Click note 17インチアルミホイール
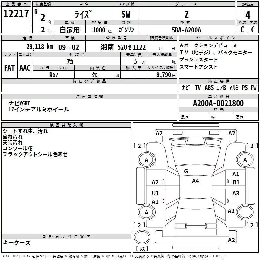Image resolution: width=260 pixels, height=260 pixels. pos(39,110)
